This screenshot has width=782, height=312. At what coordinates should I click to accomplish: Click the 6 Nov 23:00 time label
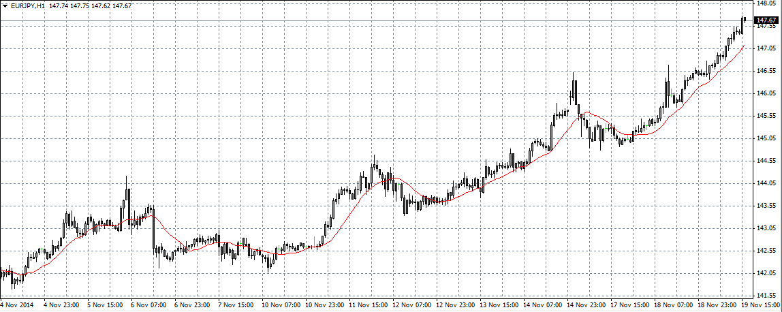pos(193,305)
